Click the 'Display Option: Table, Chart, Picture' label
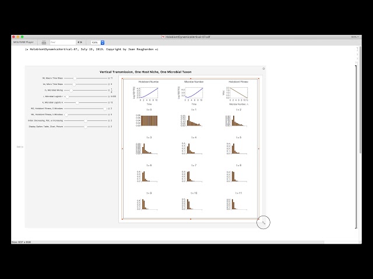Screen dimensions: 373x279 tap(46, 127)
